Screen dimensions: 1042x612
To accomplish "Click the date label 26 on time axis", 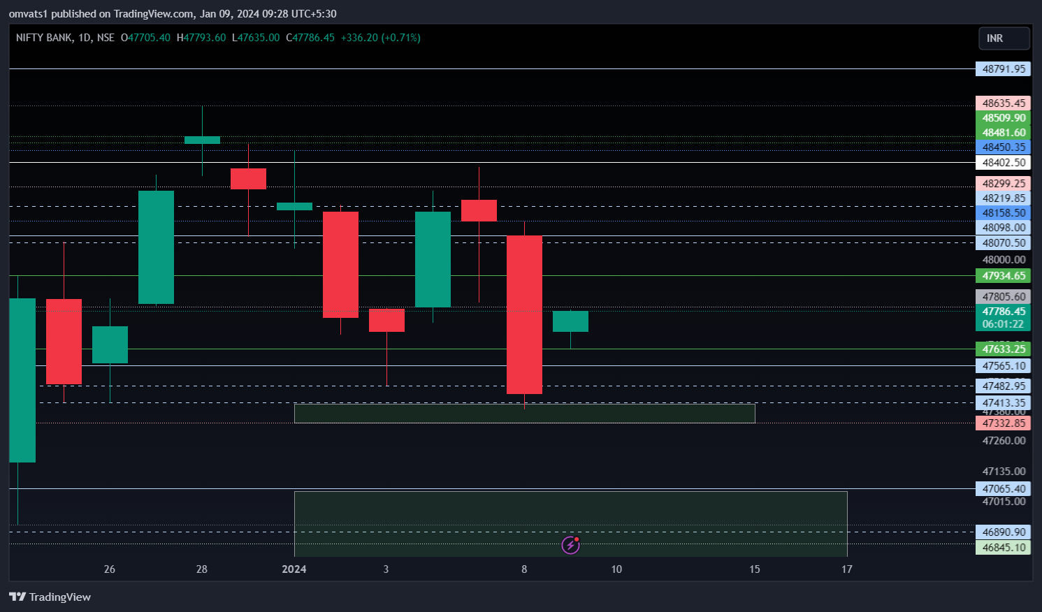I will tap(110, 569).
